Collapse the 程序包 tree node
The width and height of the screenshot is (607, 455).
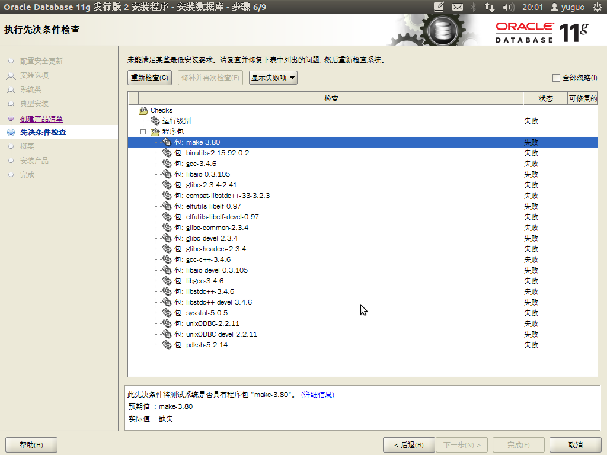143,132
